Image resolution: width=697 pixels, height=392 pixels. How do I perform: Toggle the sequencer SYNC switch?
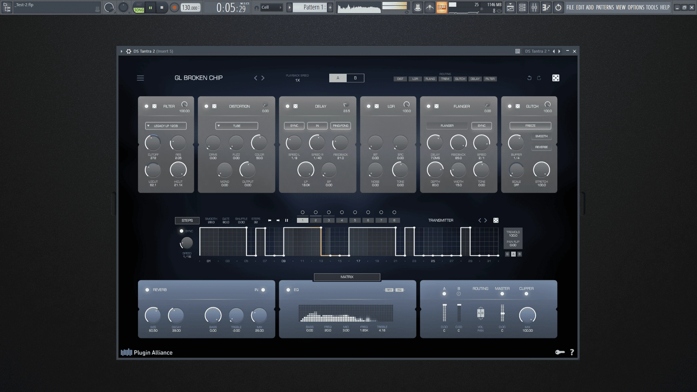[x=182, y=231]
